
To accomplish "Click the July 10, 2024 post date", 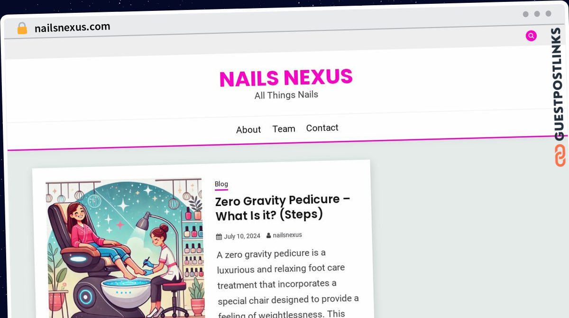I will (x=242, y=236).
